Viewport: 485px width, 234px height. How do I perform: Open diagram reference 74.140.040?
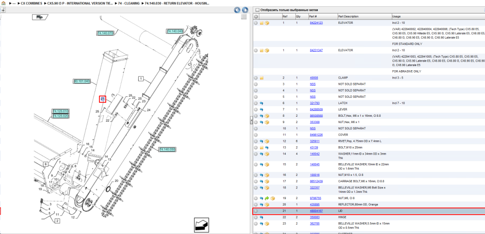(175, 31)
